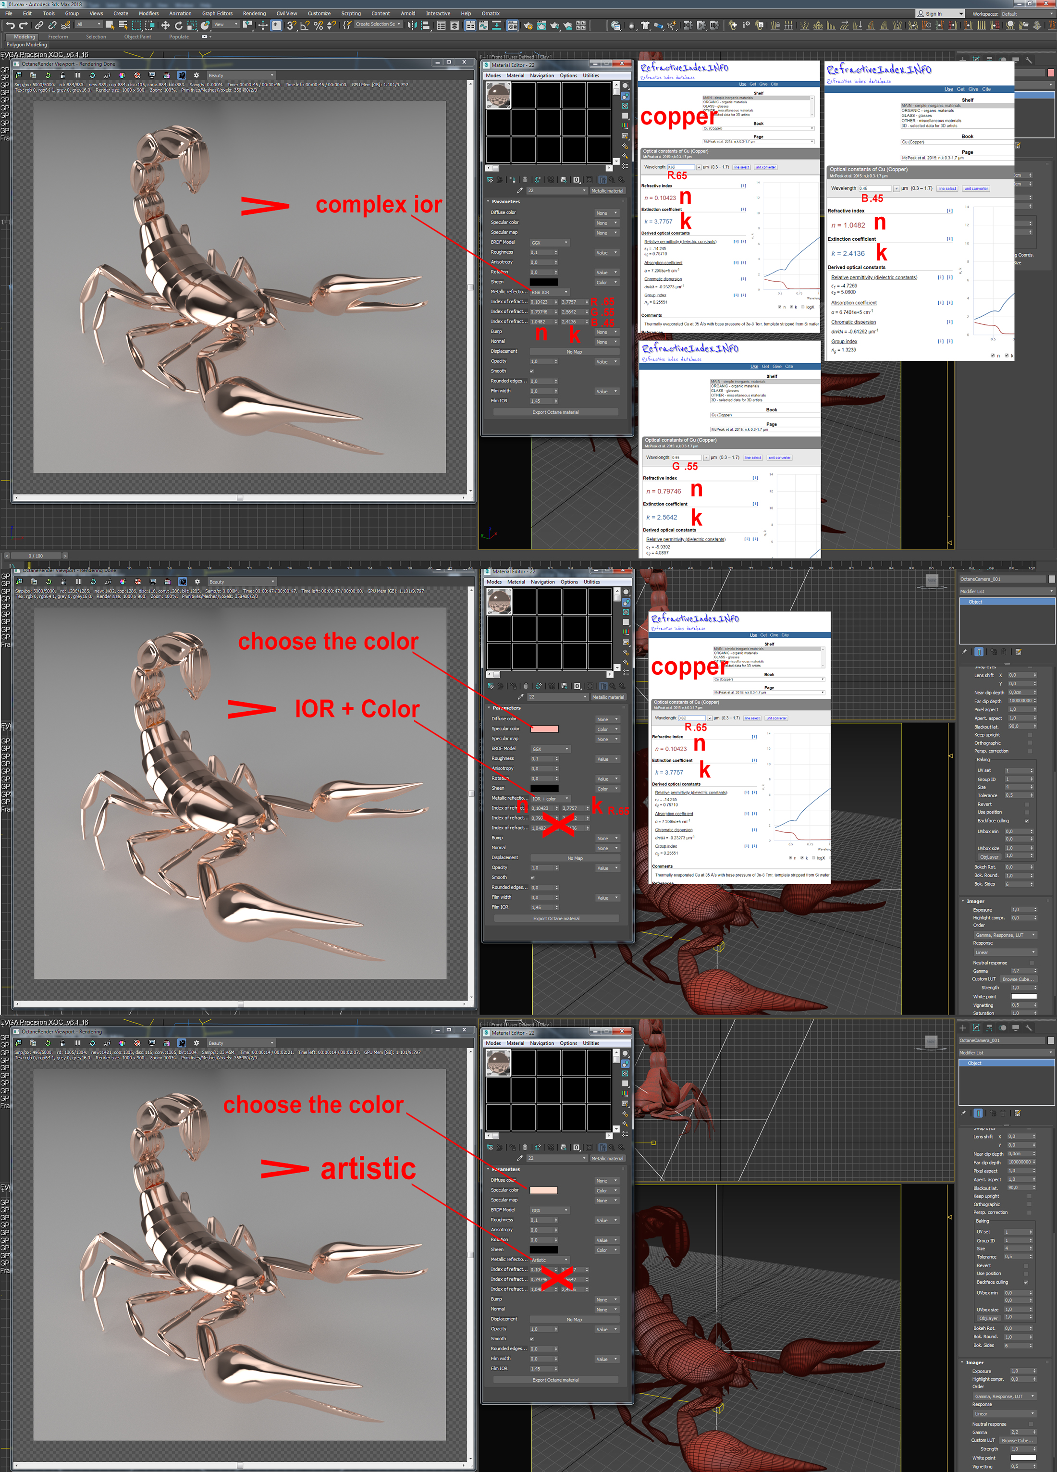Uncheck Smooth in the RGB IOR material editor

pyautogui.click(x=531, y=371)
